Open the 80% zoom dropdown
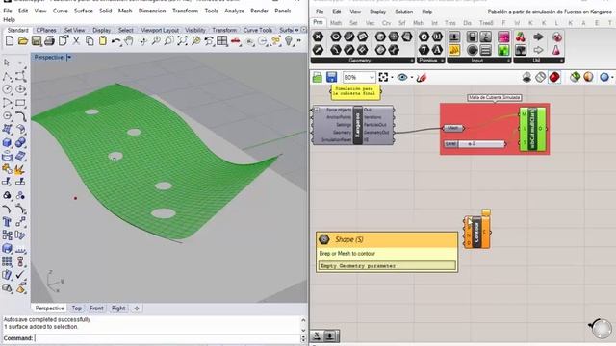616x346 pixels. click(x=372, y=77)
